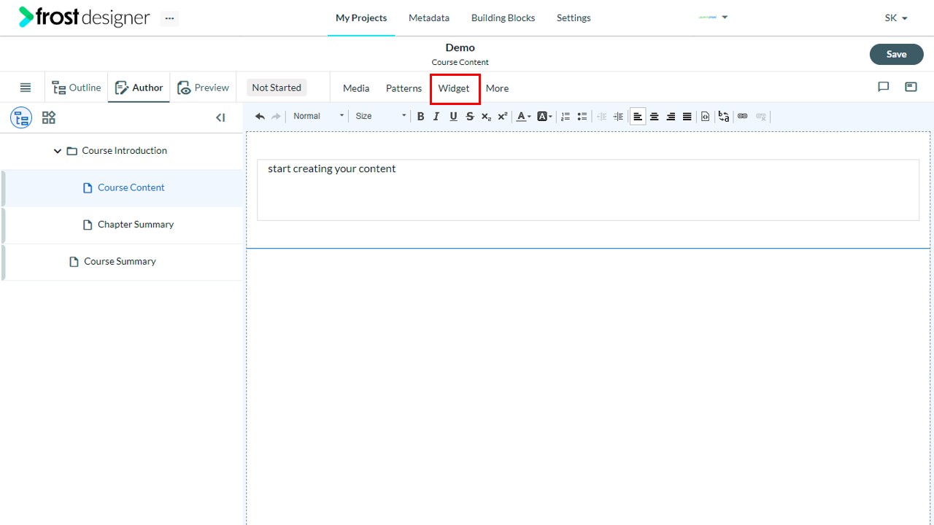Collapse the left sidebar panel
This screenshot has width=934, height=525.
[x=220, y=117]
